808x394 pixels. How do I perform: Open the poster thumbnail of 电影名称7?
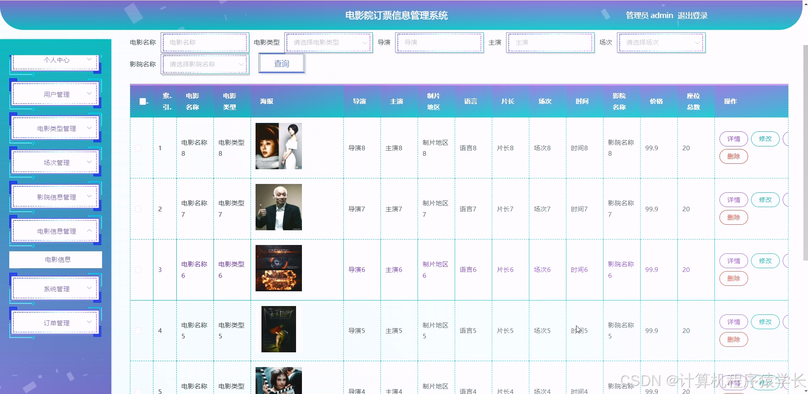[279, 207]
